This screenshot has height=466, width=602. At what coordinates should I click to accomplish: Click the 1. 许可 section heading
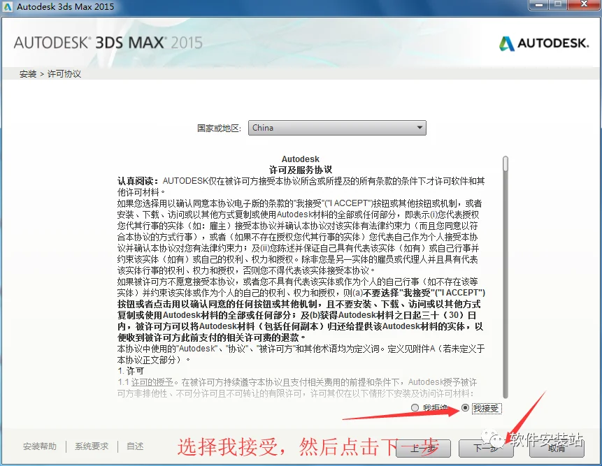point(131,371)
